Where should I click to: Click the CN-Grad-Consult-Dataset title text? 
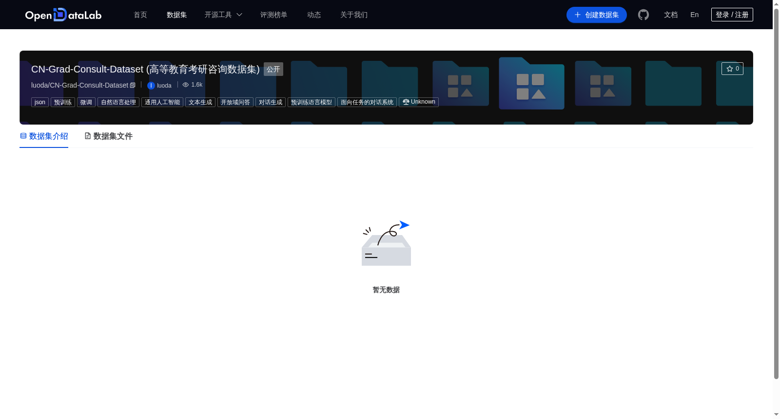click(145, 69)
